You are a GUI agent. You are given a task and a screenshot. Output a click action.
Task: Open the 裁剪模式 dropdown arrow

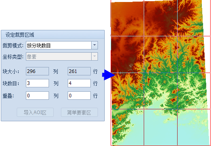coord(94,45)
